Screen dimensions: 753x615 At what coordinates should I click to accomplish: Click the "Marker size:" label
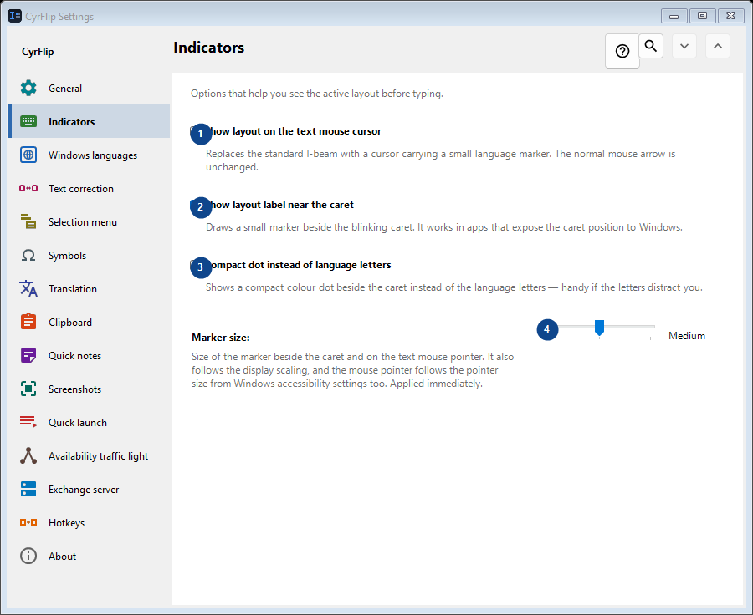click(x=220, y=338)
